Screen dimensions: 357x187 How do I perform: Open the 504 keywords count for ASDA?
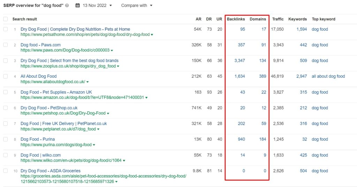303,171
